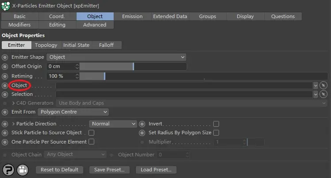This screenshot has height=178, width=331.
Task: Click the Offset Origin 0 cm value field
Action: tap(61, 67)
